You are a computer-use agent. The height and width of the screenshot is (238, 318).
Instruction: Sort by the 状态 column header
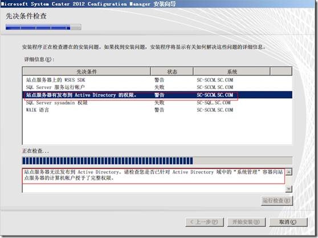[172, 71]
